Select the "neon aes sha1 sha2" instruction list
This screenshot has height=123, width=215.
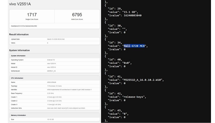[x=66, y=108]
